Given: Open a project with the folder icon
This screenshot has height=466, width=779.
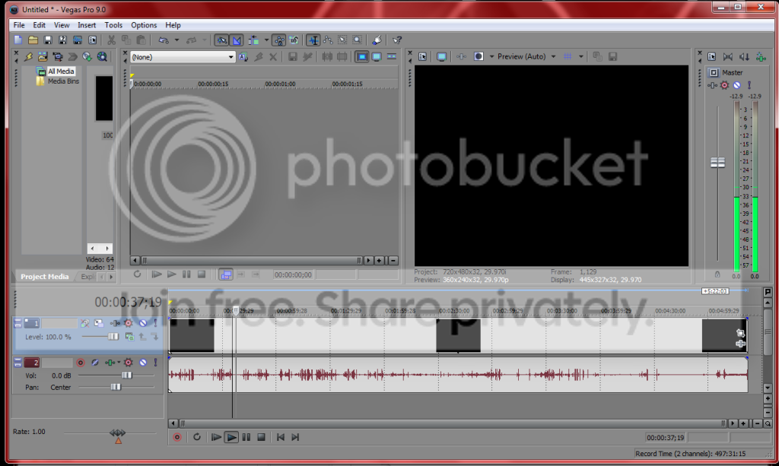Looking at the screenshot, I should [33, 40].
